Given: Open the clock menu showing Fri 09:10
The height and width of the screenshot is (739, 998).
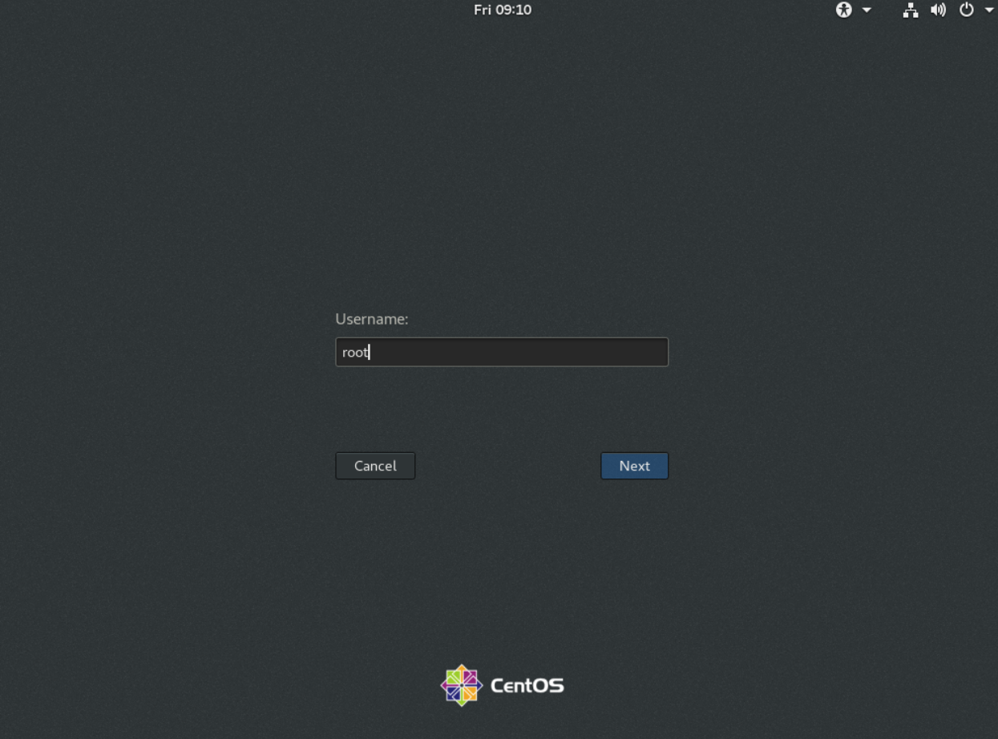Looking at the screenshot, I should pyautogui.click(x=503, y=10).
